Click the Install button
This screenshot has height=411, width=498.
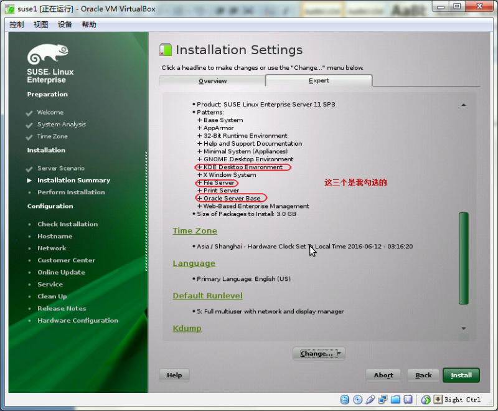pos(461,375)
